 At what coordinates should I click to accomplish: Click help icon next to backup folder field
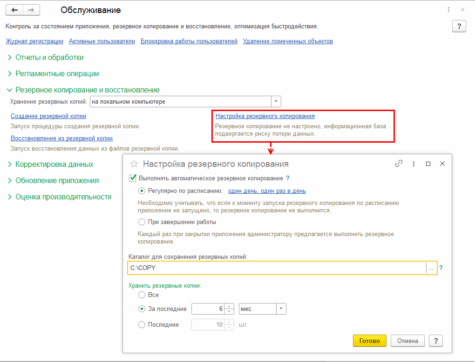click(x=441, y=268)
